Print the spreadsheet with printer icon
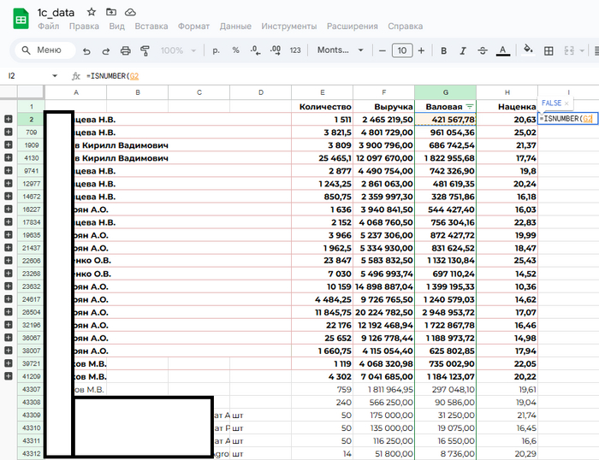Viewport: 599px width, 460px height. (126, 50)
